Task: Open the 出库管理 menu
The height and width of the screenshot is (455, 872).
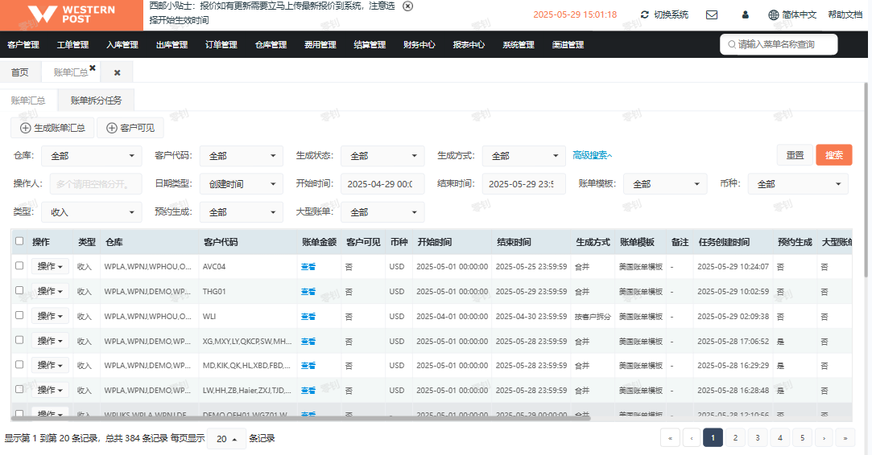Action: 172,44
